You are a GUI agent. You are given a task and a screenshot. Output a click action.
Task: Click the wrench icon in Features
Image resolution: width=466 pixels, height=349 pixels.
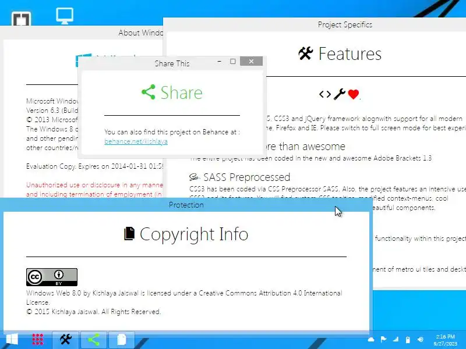pyautogui.click(x=340, y=94)
